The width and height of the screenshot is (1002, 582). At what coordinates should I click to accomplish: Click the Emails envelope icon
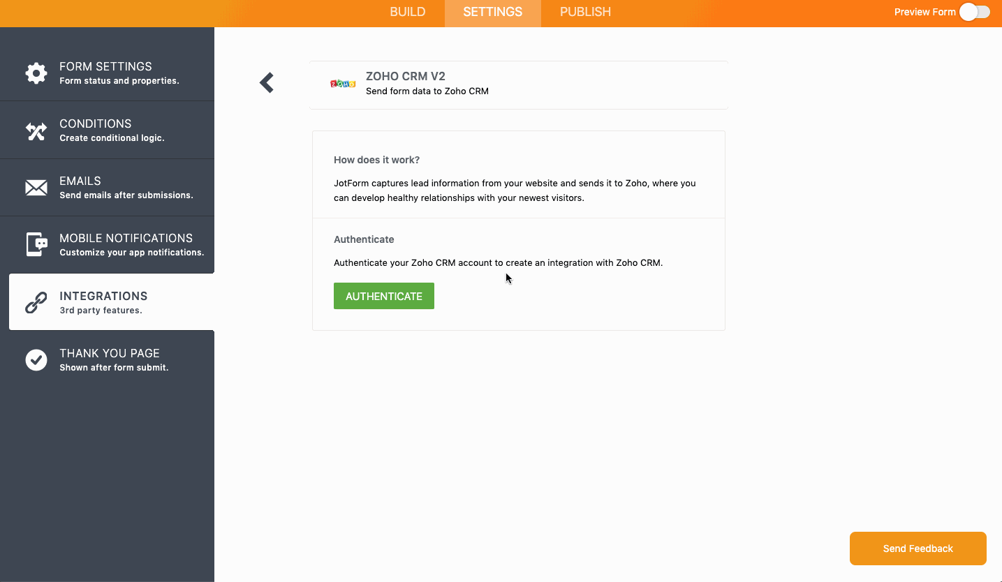[x=36, y=188]
